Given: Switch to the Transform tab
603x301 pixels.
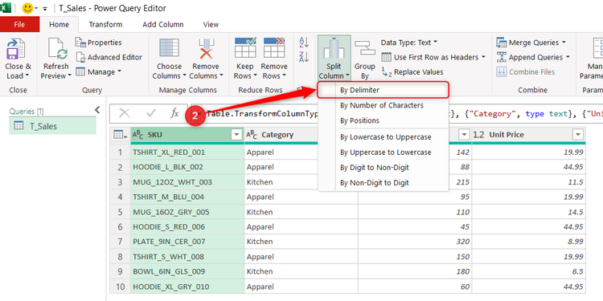Looking at the screenshot, I should coord(105,25).
